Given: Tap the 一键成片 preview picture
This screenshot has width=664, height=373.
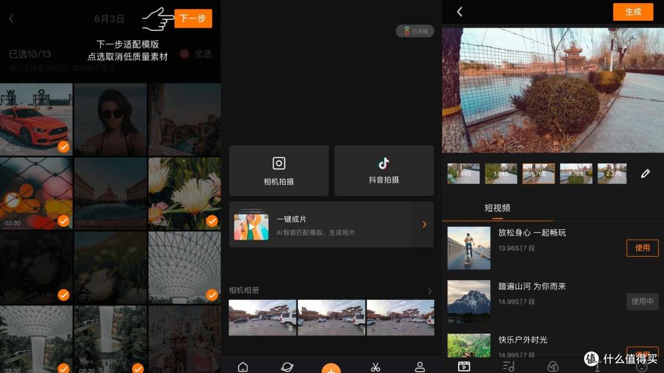Looking at the screenshot, I should [x=251, y=225].
